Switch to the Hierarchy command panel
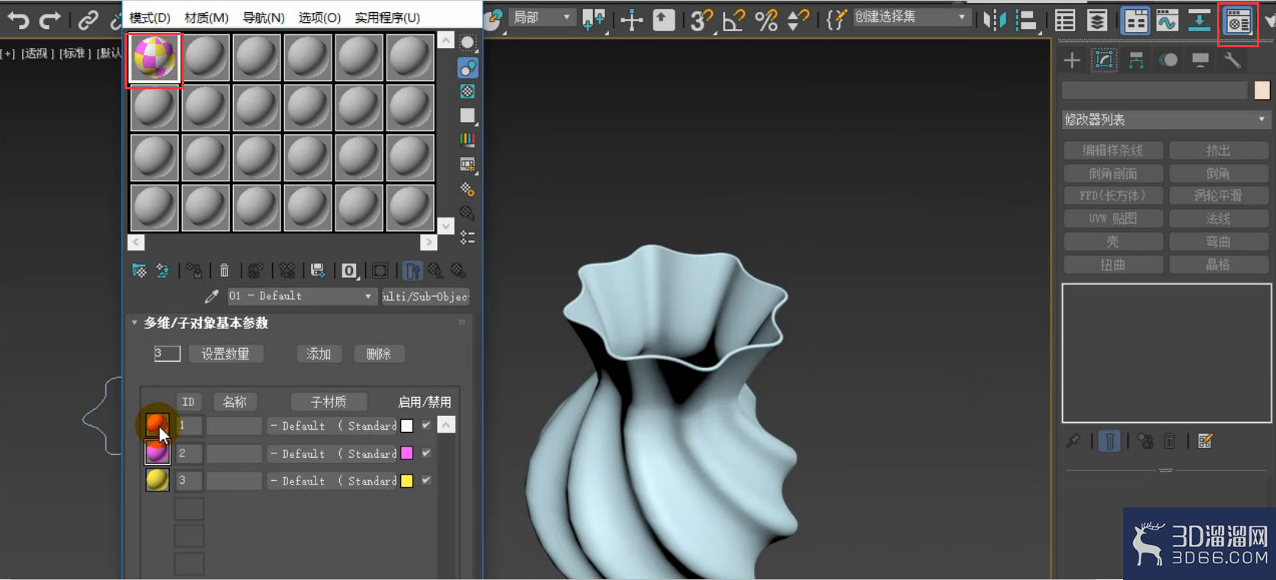Screen dimensions: 1276x580 click(x=1136, y=60)
